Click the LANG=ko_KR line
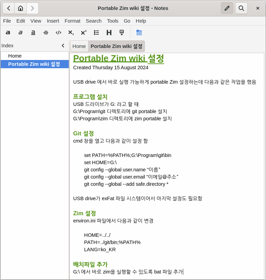 pyautogui.click(x=100, y=249)
